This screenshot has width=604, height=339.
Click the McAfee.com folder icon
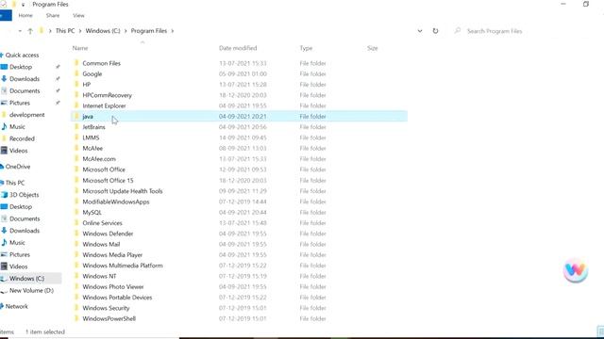[x=76, y=159]
